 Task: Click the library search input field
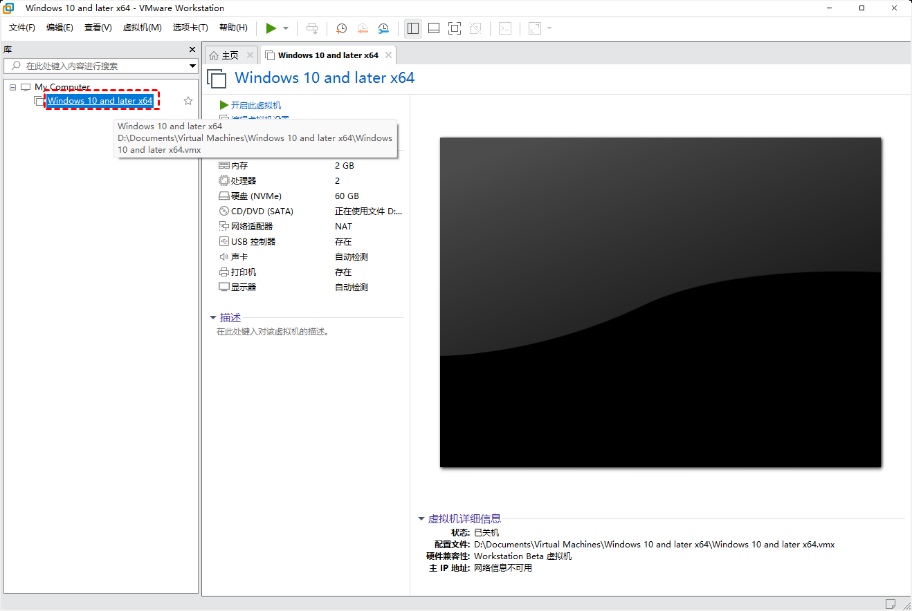tap(97, 66)
